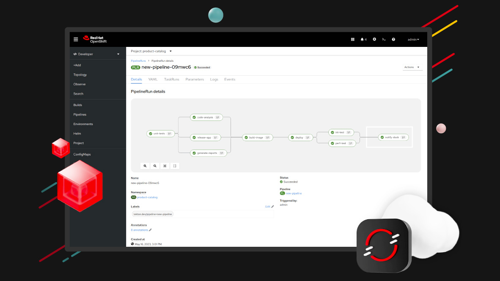Click the pencil icon next to annotations

point(150,230)
